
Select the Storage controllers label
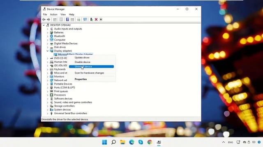pos(64,106)
